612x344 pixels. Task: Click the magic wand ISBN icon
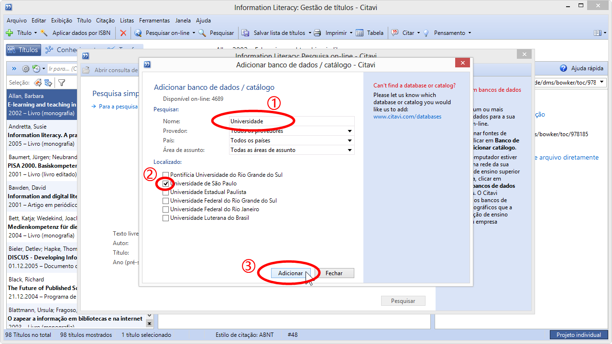[x=44, y=33]
